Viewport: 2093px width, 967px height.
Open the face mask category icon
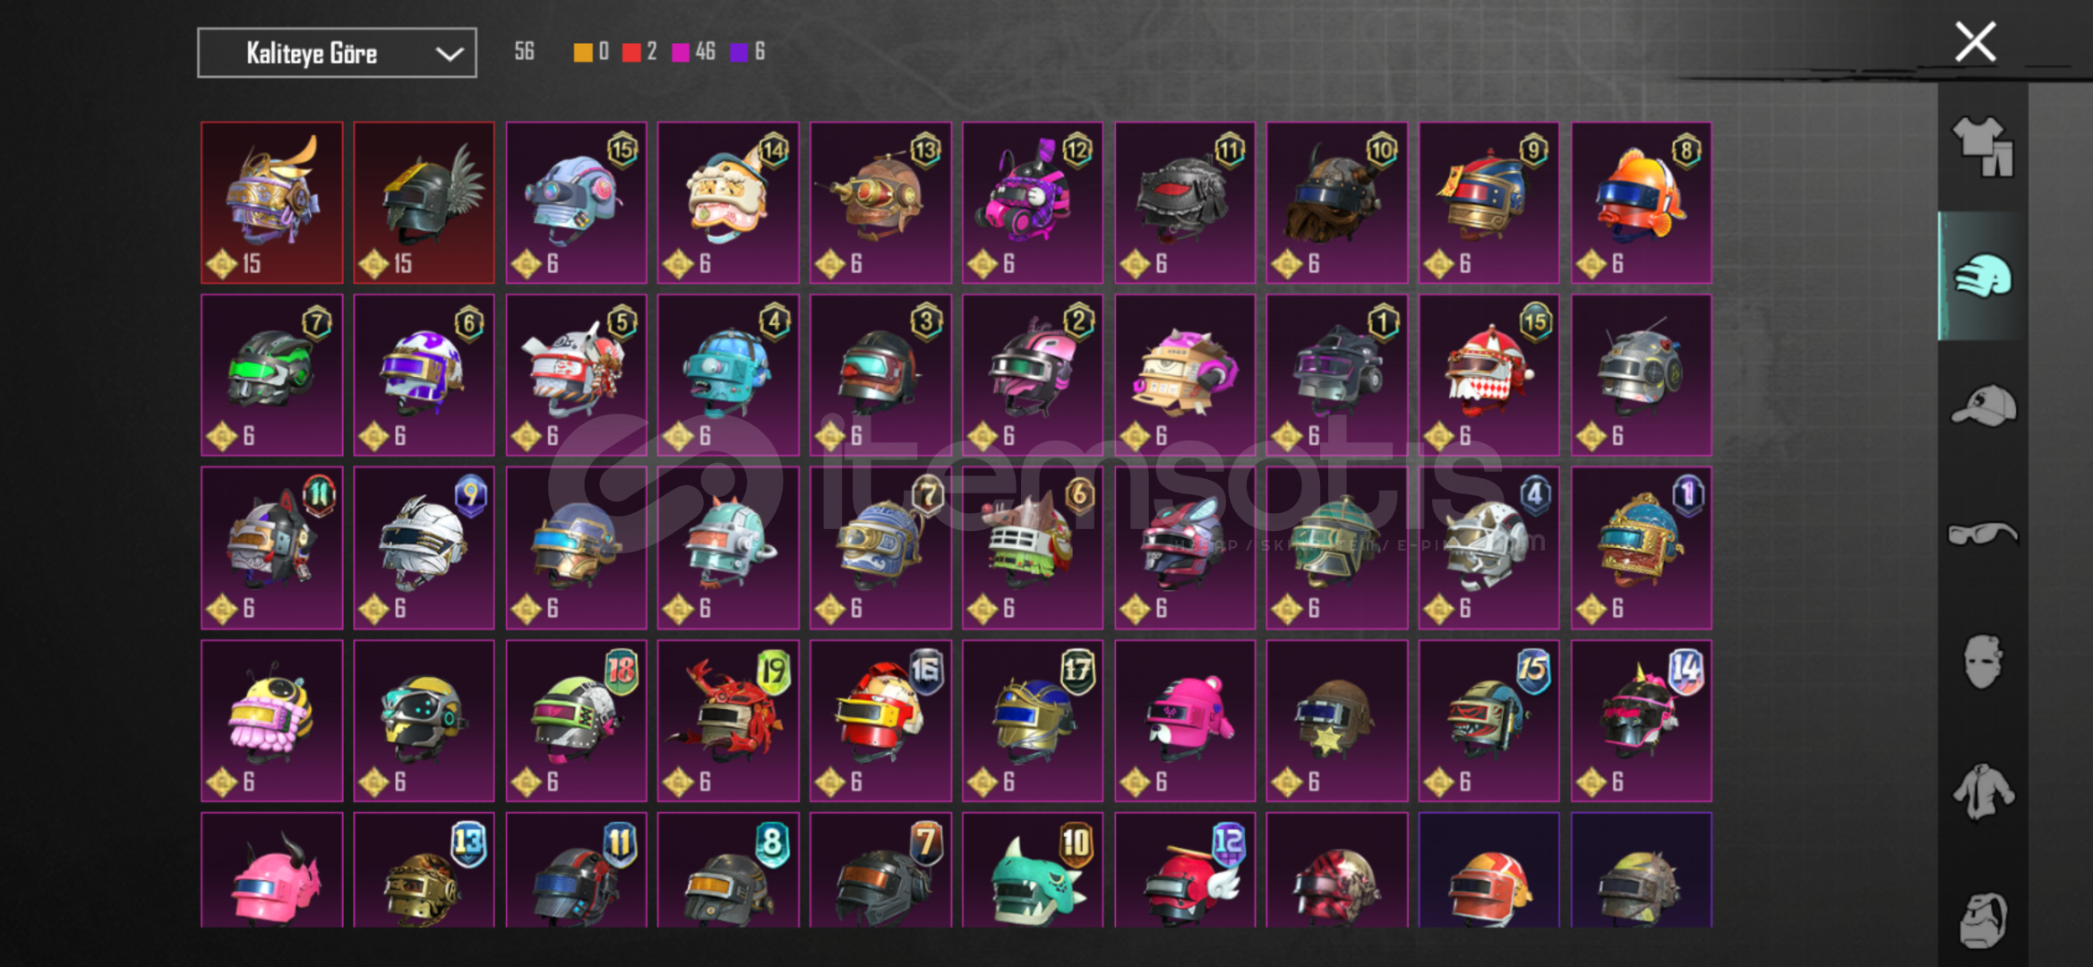point(1983,662)
